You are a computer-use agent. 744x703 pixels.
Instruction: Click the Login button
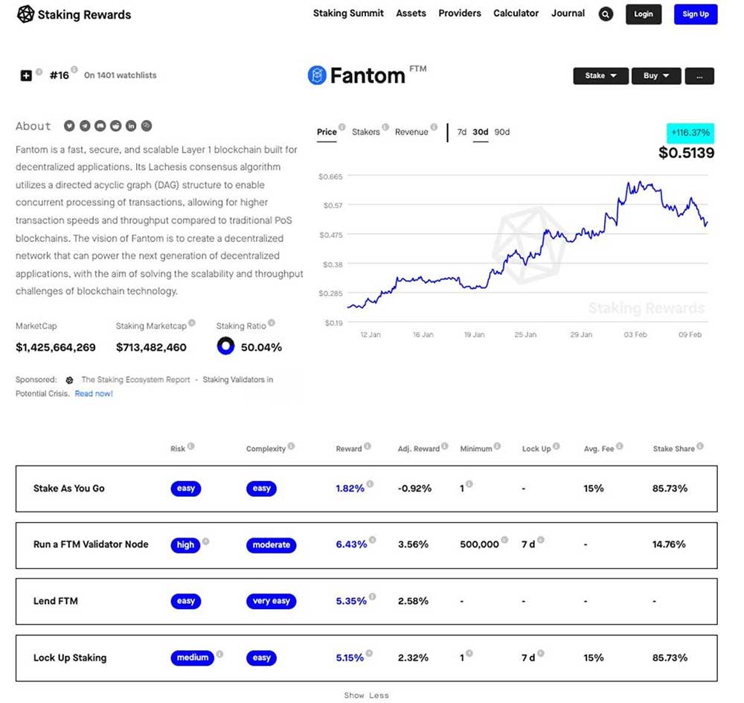(x=644, y=14)
